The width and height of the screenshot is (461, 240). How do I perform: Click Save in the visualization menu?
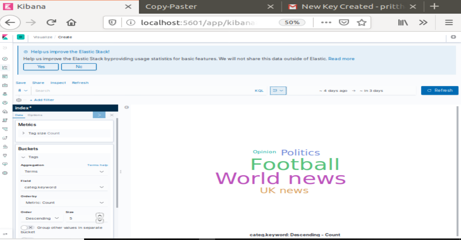tap(21, 83)
